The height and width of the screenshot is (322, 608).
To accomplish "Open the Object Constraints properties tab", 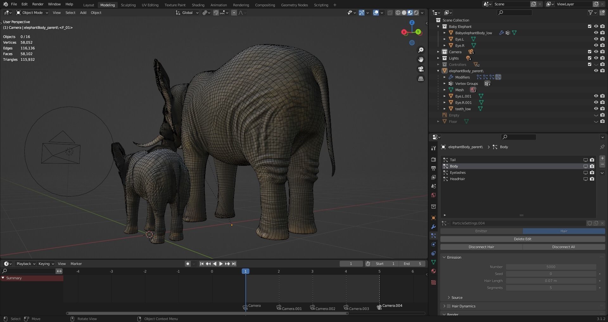I will click(x=434, y=253).
